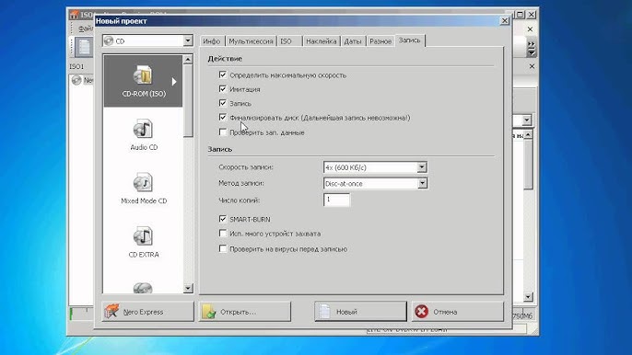Pick the Mixed Mode CD project icon
632x355 pixels.
[x=144, y=189]
